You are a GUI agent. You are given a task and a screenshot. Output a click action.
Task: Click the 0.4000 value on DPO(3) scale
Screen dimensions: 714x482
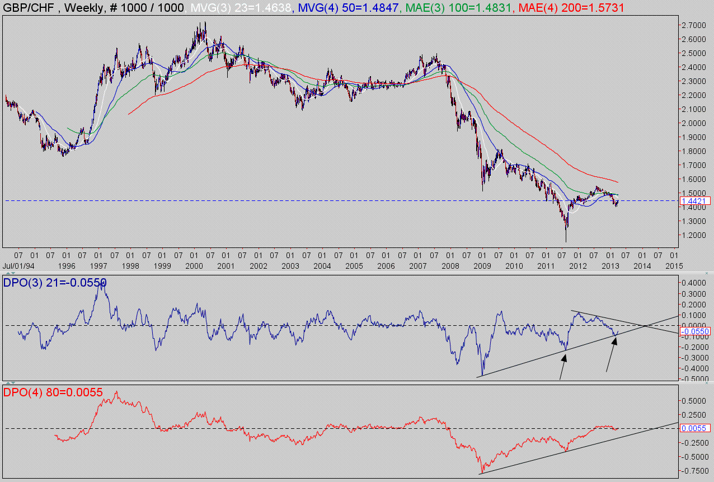pos(693,283)
